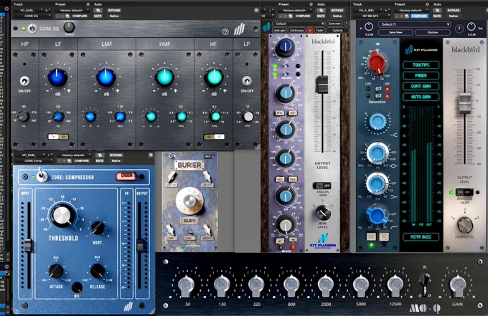Click the help question mark in BB N73 header

pos(459,29)
